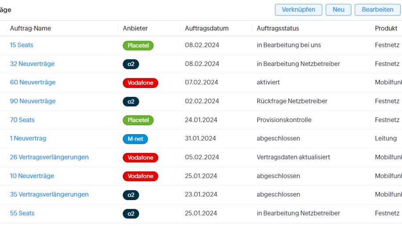Open the 70 Seats order
Image resolution: width=402 pixels, height=226 pixels.
22,120
